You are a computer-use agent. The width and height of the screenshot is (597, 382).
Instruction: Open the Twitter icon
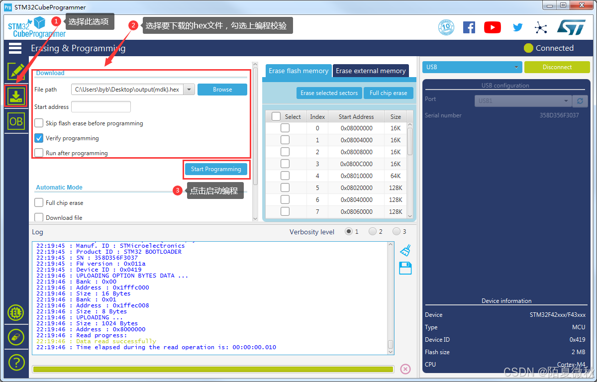pyautogui.click(x=518, y=27)
